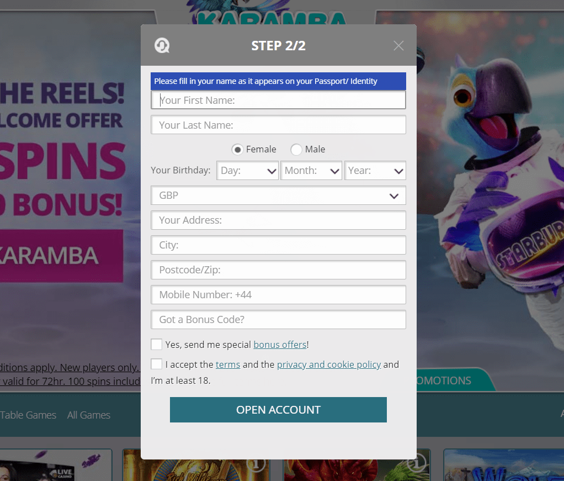Close the Step 2/2 registration dialog

398,46
